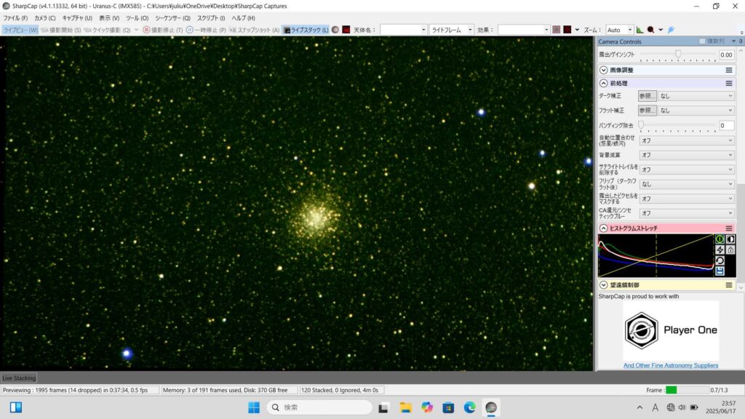Click the 露出/ゲインシフト value field showing 0.00

point(726,55)
